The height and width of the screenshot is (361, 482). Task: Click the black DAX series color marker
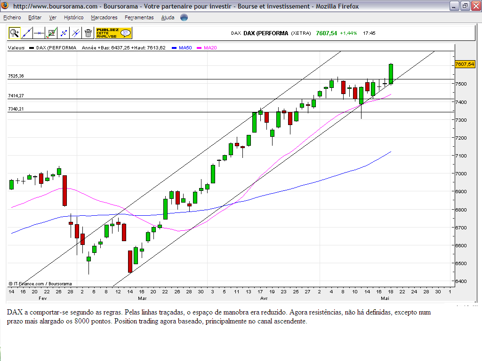[32, 48]
